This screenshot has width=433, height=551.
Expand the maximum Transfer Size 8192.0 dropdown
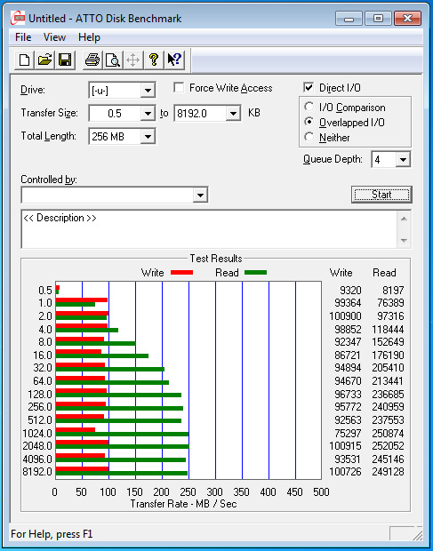233,114
